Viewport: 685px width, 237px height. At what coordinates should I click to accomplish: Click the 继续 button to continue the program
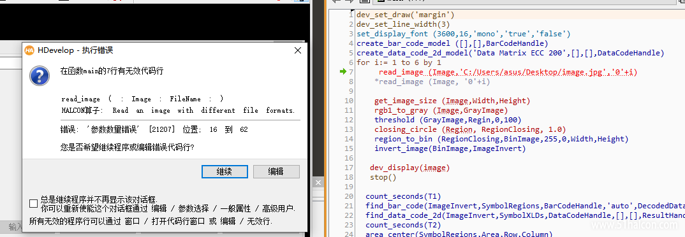(225, 171)
